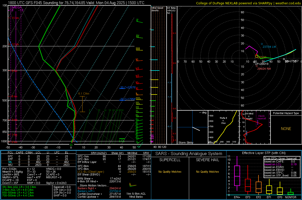
Task: Click the K = 12 index value
Action: click(31, 169)
